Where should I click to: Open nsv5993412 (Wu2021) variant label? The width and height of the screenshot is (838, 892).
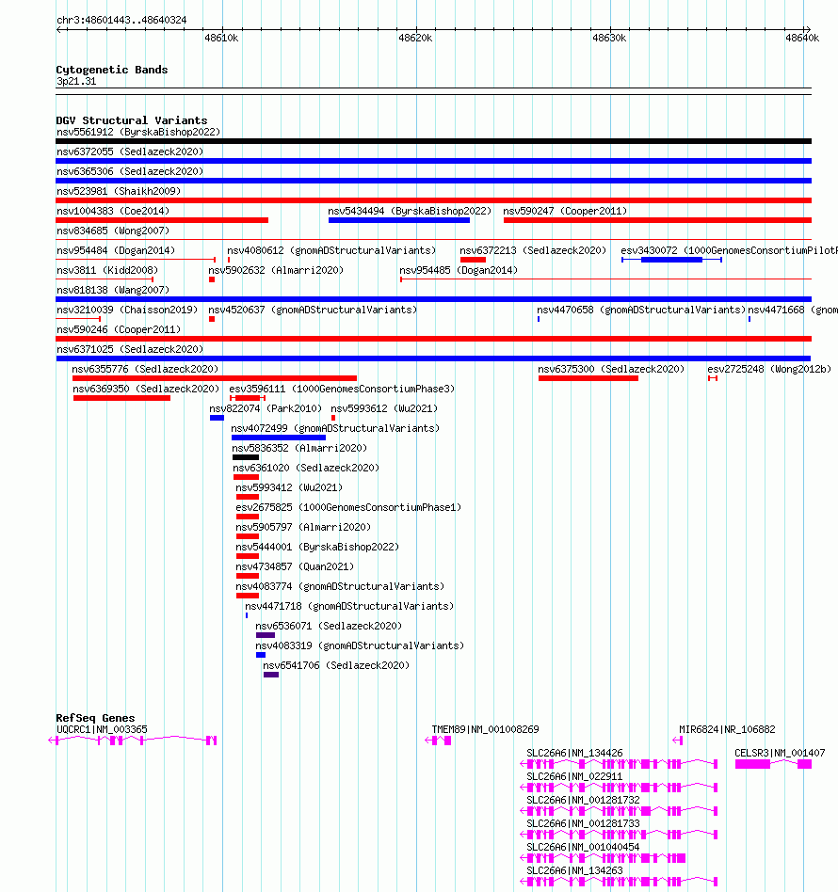289,487
